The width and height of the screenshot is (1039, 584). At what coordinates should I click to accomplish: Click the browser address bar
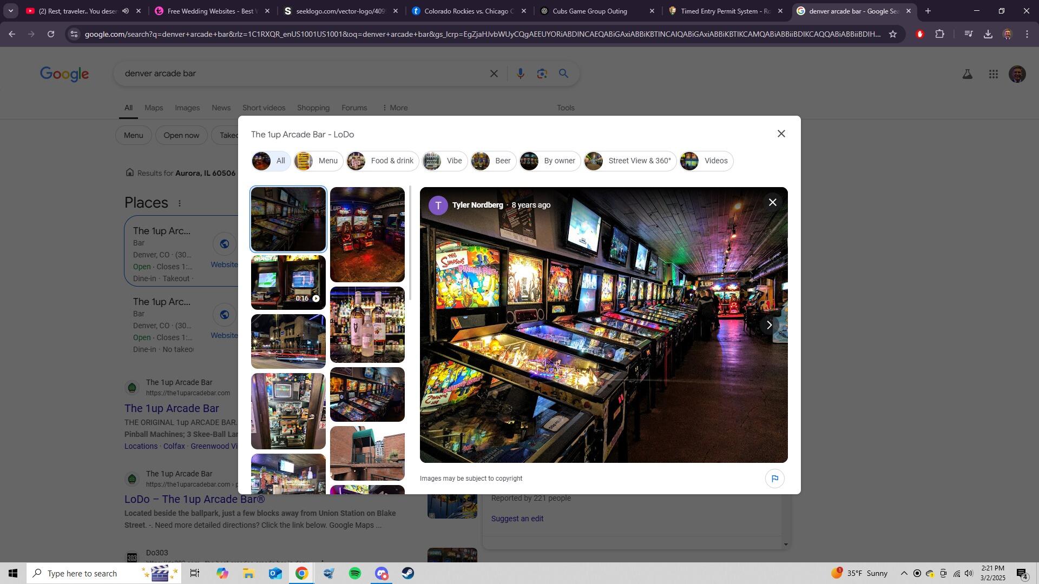click(482, 34)
